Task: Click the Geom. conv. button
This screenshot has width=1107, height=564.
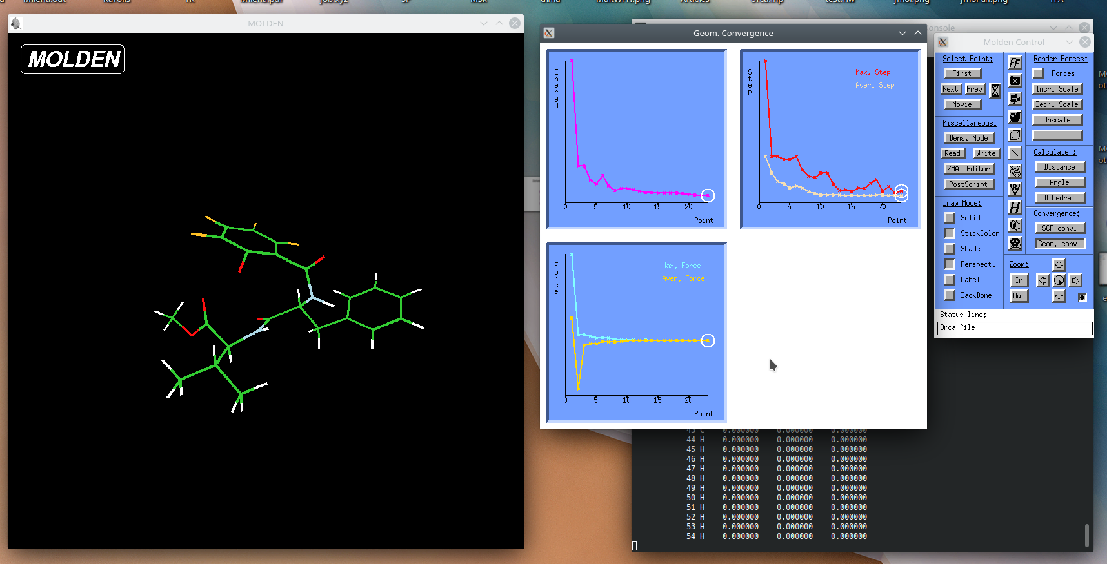Action: click(x=1060, y=244)
